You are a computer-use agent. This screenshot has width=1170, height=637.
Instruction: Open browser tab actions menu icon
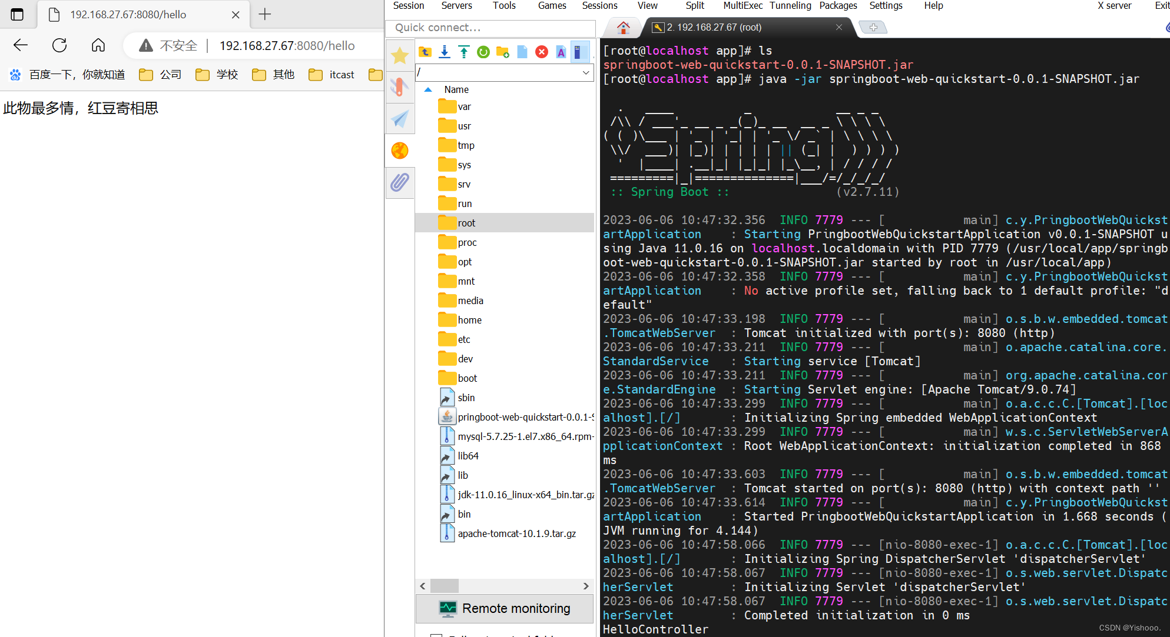[x=17, y=14]
